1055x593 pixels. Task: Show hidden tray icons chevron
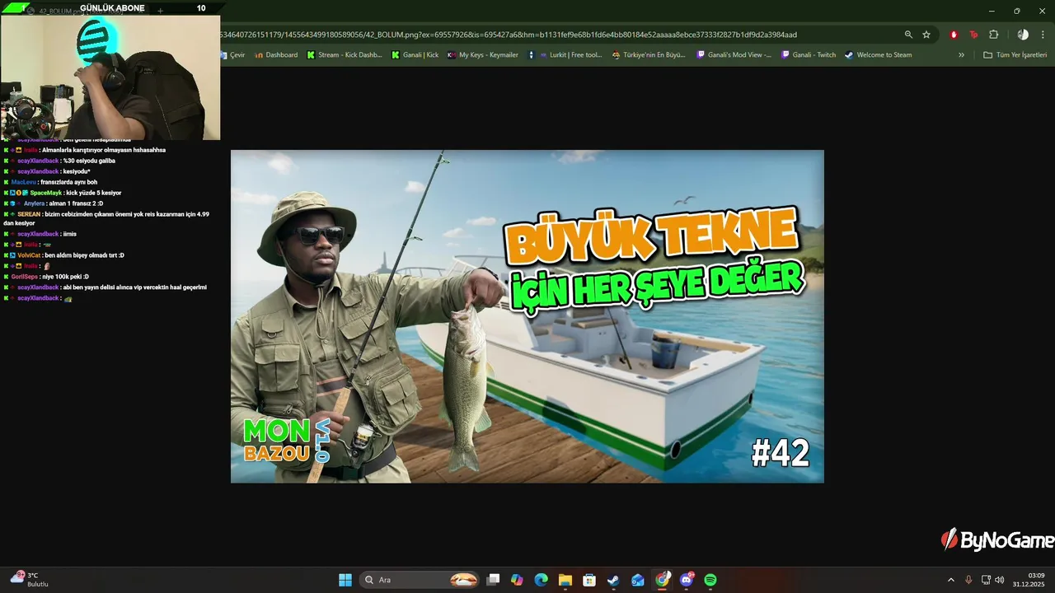[x=951, y=580]
